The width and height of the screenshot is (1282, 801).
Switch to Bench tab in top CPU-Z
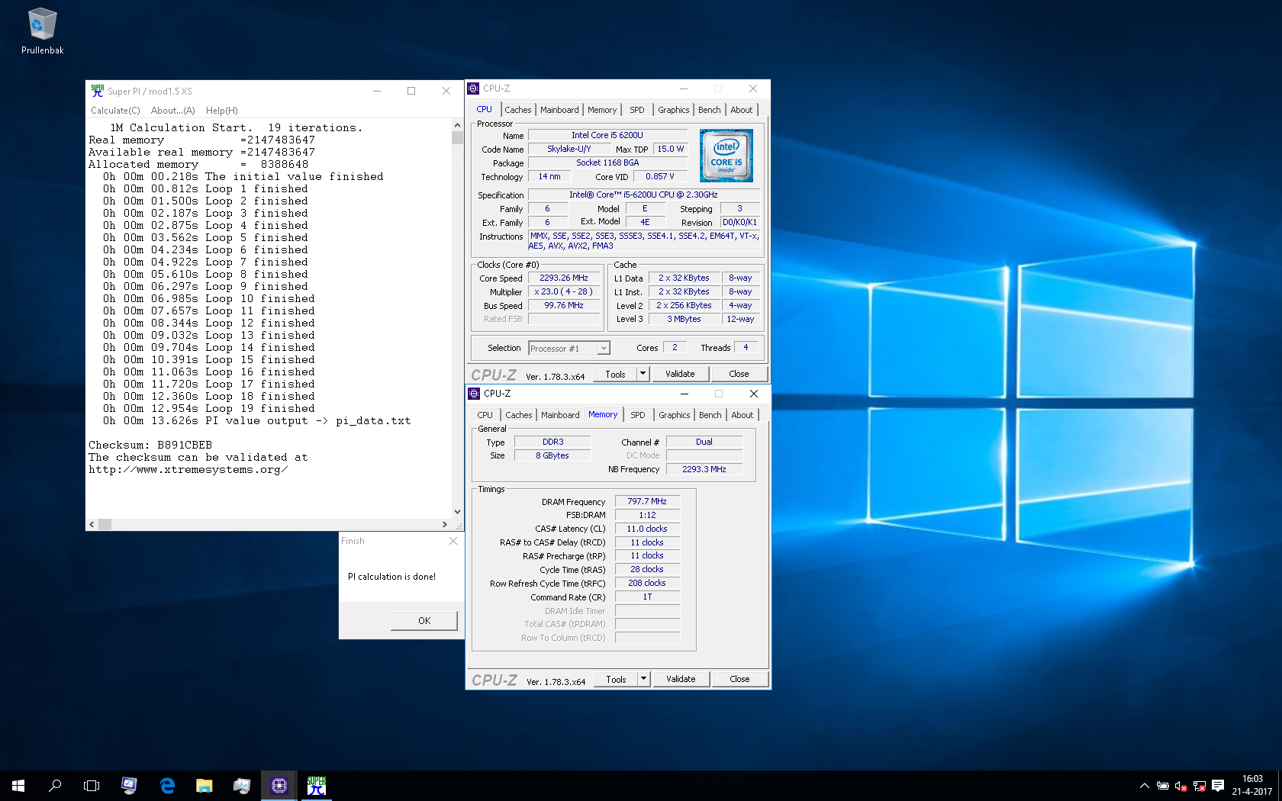click(710, 110)
